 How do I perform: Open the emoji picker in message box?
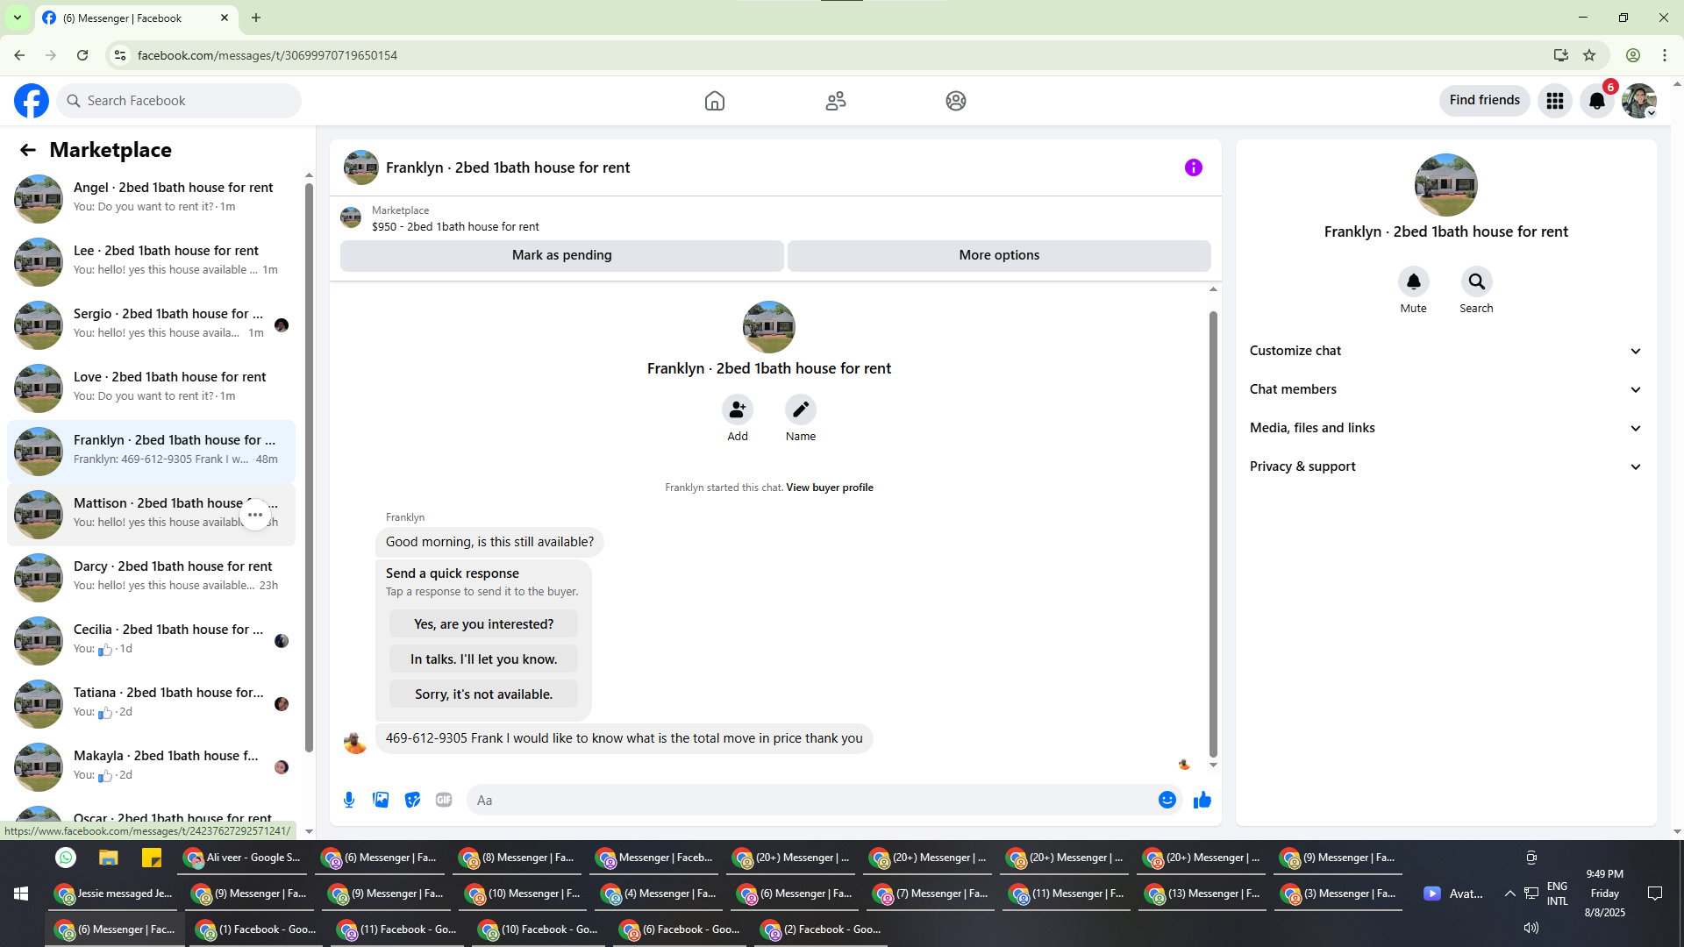[x=1167, y=800]
